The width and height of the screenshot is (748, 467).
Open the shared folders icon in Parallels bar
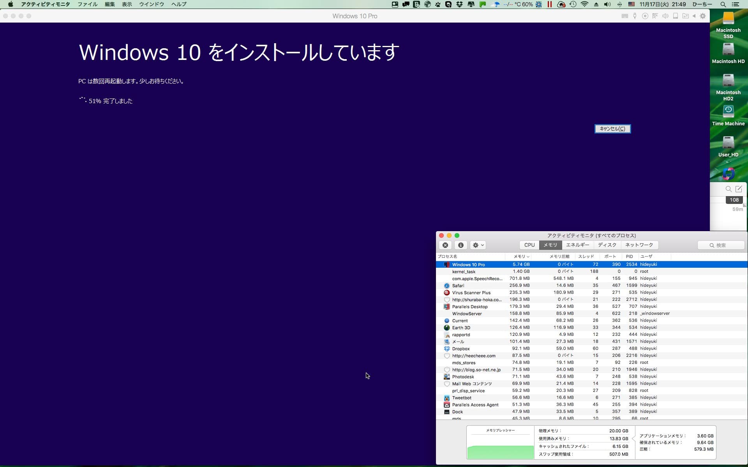pos(686,16)
